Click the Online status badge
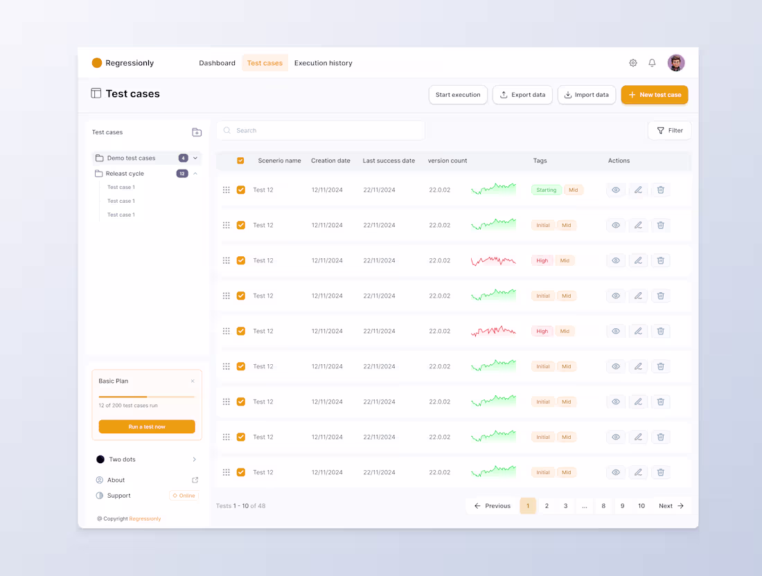This screenshot has width=762, height=576. click(x=184, y=496)
